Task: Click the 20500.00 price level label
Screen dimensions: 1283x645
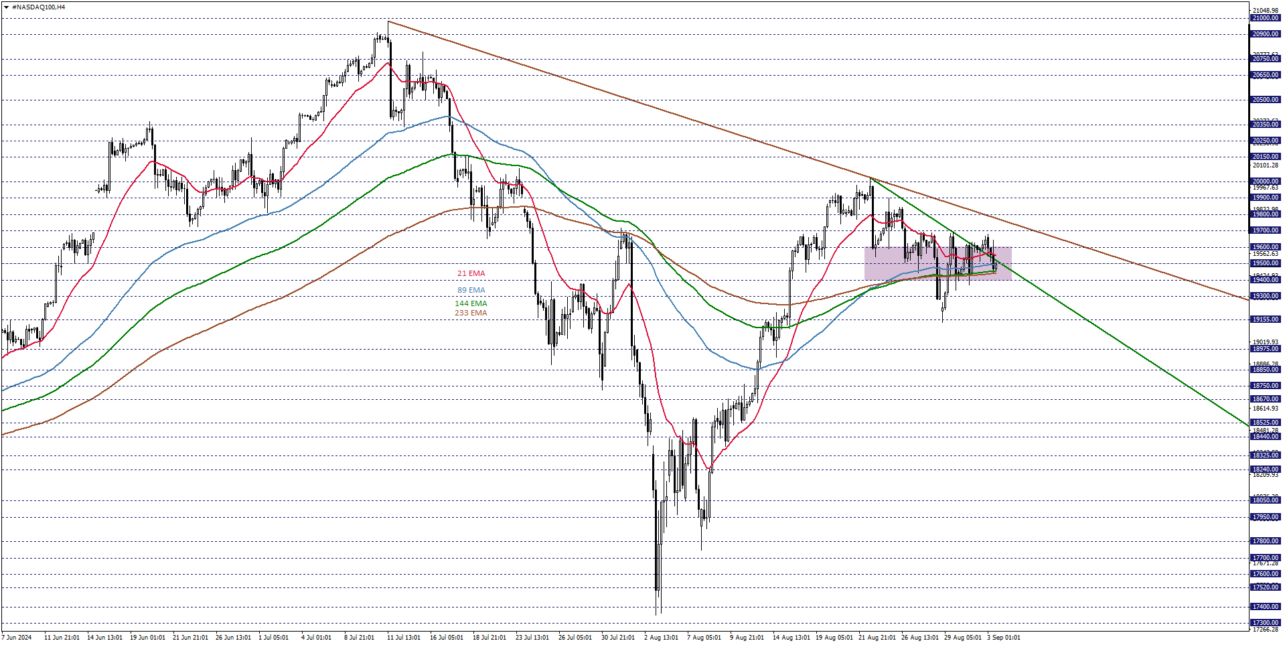Action: (1265, 100)
